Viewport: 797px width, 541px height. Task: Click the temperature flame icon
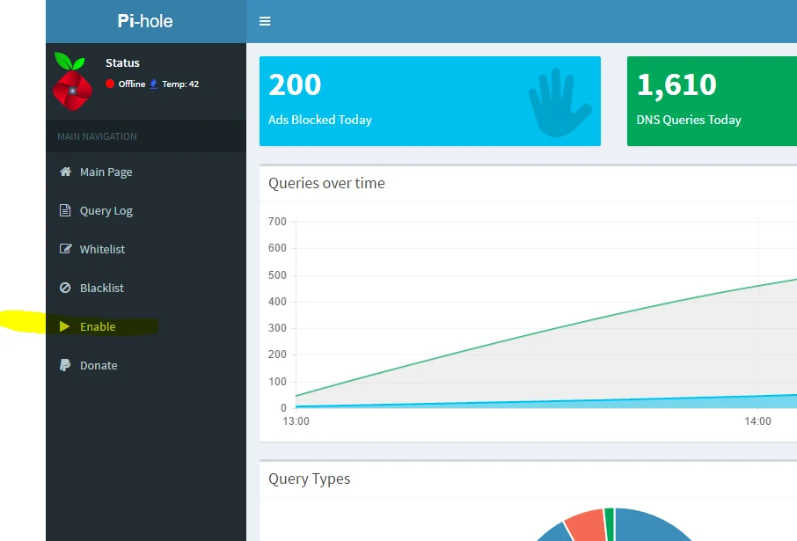[x=153, y=84]
